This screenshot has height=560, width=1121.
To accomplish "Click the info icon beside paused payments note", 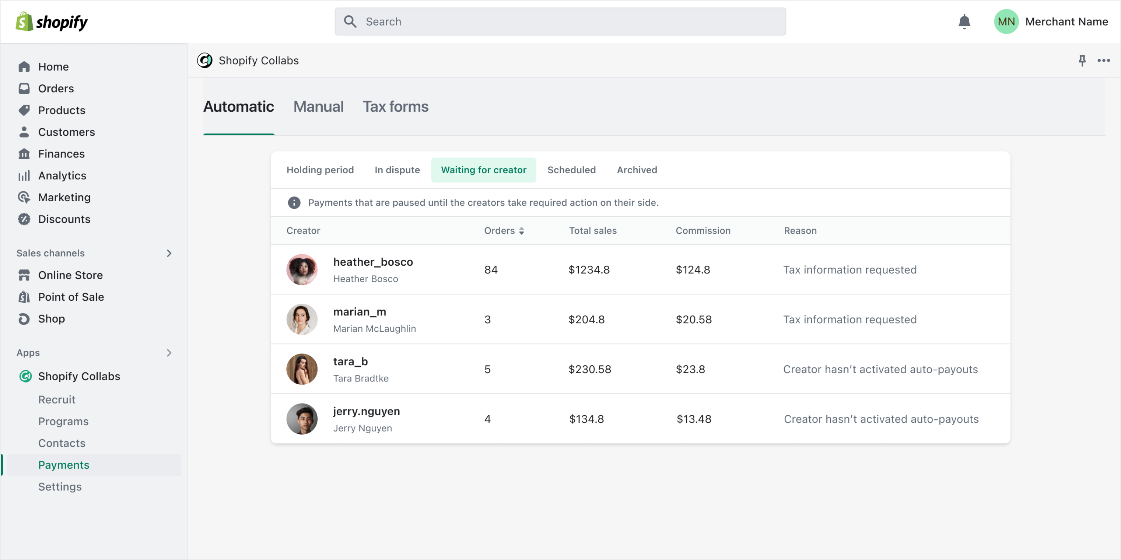I will click(x=294, y=203).
